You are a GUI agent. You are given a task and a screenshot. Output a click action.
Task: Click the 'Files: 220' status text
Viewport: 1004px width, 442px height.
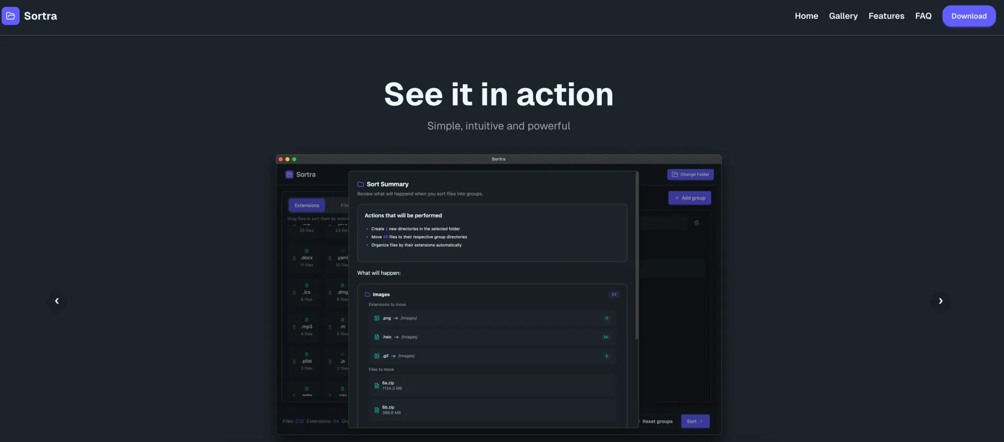click(x=293, y=421)
